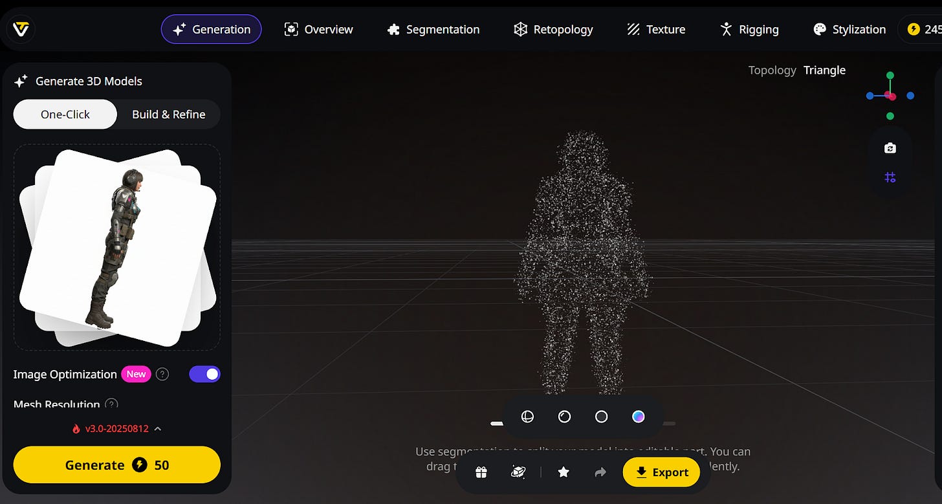Open the Generation tab
This screenshot has width=942, height=504.
tap(211, 29)
